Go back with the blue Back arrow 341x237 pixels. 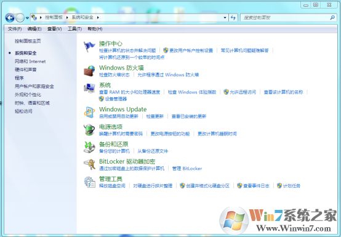click(x=10, y=18)
